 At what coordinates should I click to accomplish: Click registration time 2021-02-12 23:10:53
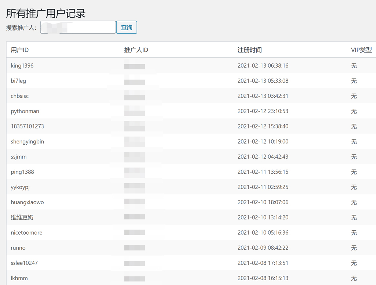263,111
